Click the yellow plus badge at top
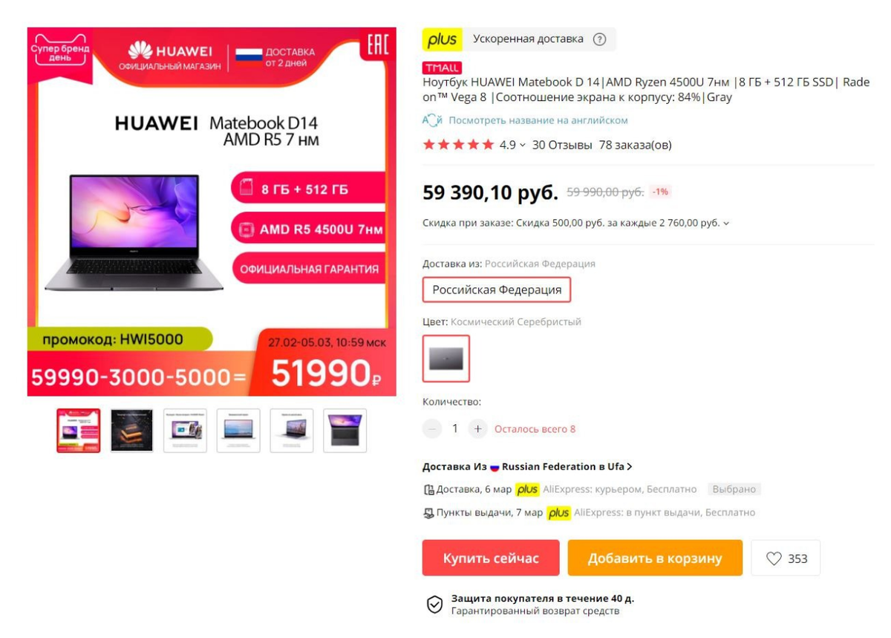The height and width of the screenshot is (638, 891). coord(443,39)
